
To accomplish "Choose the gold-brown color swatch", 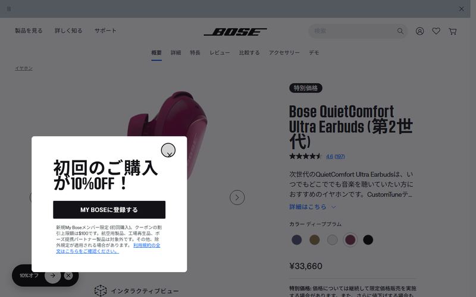I will point(315,240).
